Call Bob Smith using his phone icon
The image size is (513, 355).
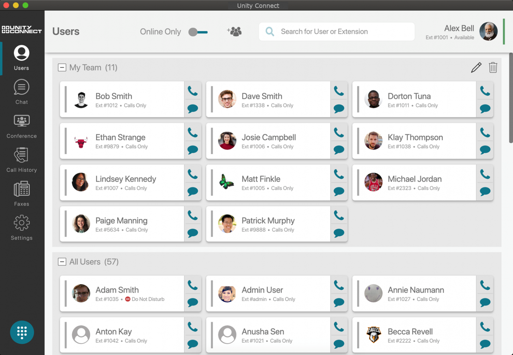193,90
